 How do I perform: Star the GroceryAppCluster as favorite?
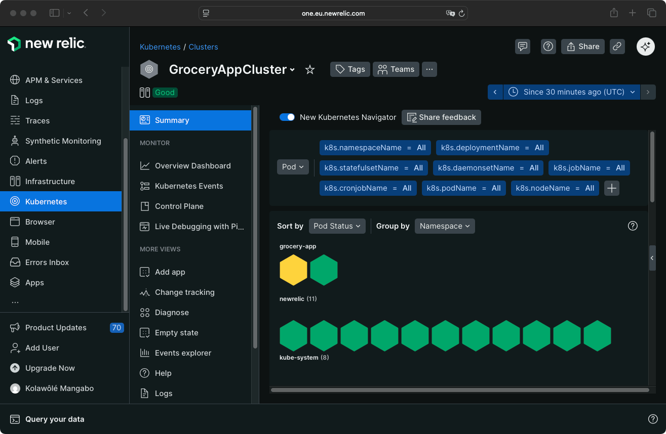coord(309,71)
